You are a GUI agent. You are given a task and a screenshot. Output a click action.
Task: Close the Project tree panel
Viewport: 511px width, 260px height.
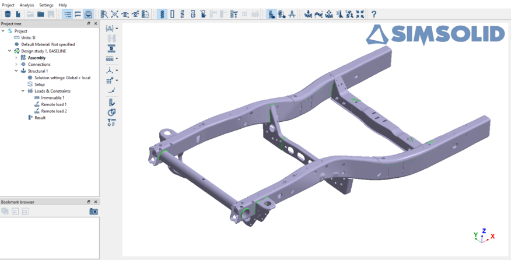[96, 23]
